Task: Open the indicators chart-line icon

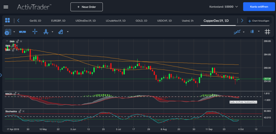Action: point(237,32)
